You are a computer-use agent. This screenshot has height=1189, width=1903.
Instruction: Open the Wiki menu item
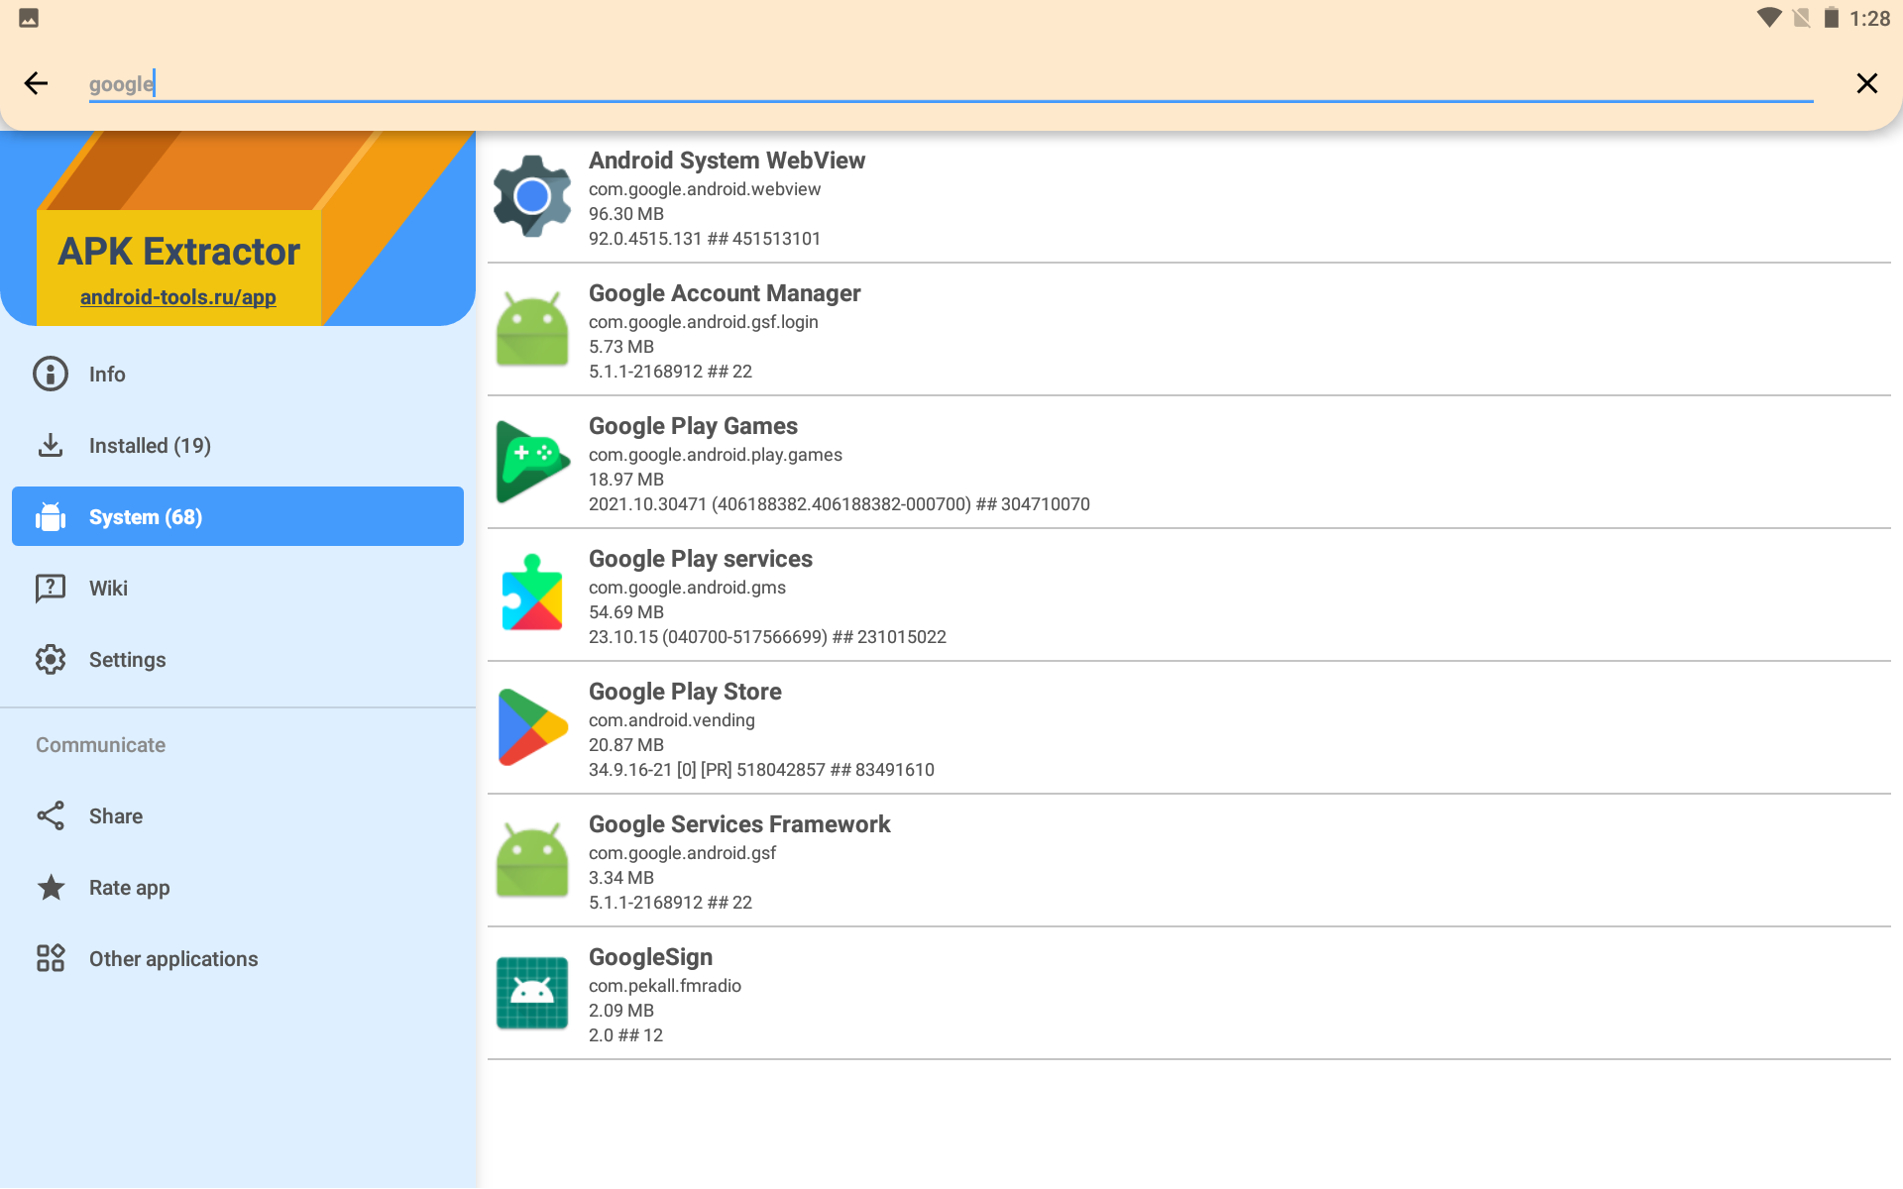(238, 589)
